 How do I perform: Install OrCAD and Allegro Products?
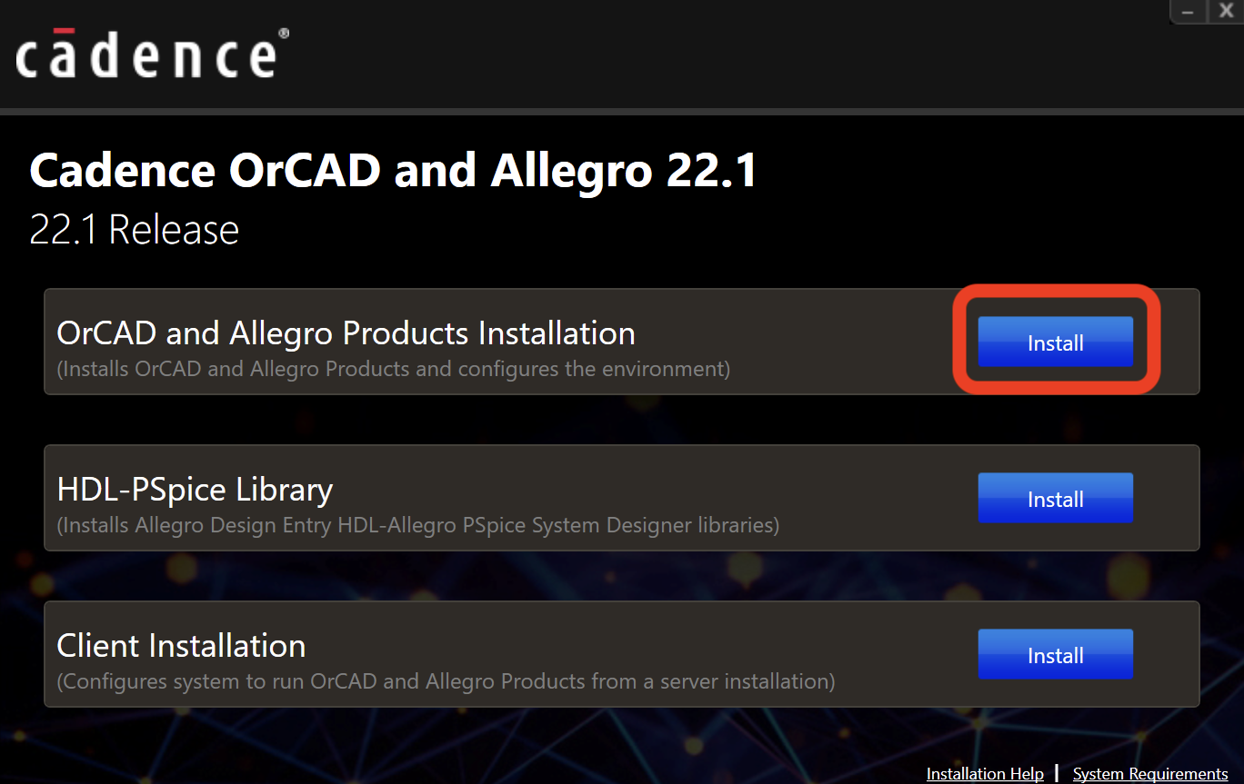coord(1055,342)
